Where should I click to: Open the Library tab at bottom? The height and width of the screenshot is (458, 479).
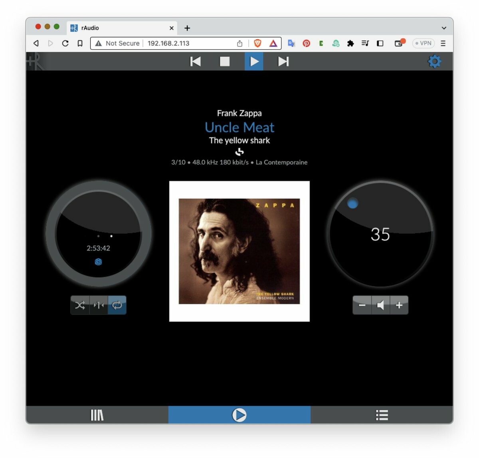(x=97, y=415)
